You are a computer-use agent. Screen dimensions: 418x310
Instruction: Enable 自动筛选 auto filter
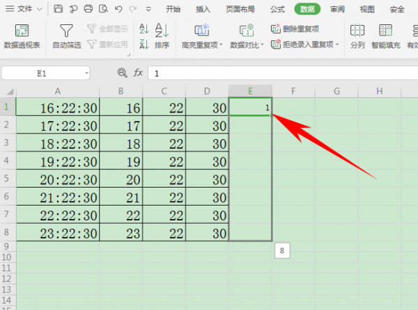[66, 36]
